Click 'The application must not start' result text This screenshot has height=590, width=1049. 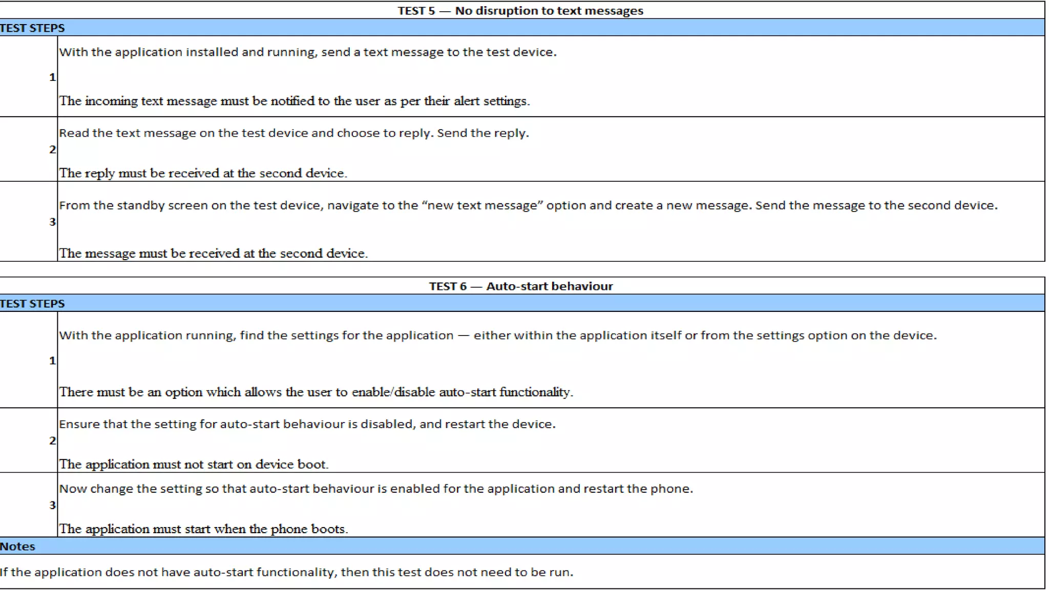click(194, 465)
